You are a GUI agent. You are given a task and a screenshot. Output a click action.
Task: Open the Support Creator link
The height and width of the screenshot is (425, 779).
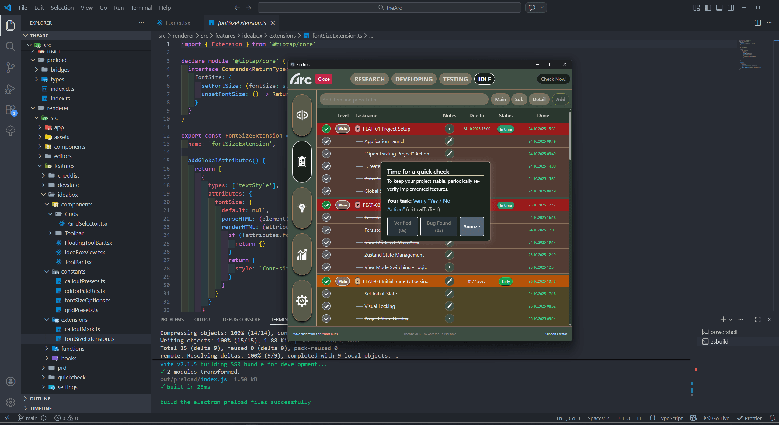click(556, 334)
